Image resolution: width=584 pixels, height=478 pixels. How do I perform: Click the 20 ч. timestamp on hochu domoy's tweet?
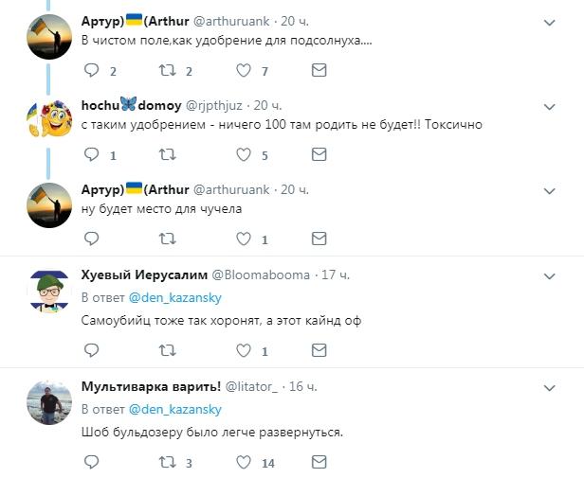[x=267, y=105]
